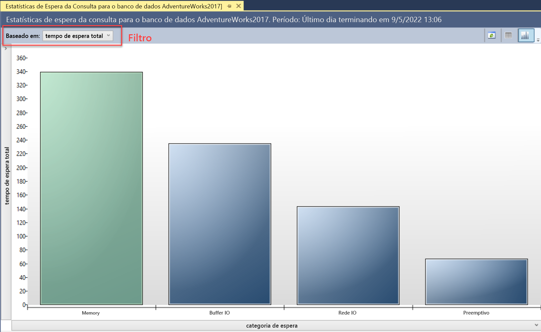The image size is (541, 332).
Task: Click the 200 value on vertical axis
Action: (21, 168)
